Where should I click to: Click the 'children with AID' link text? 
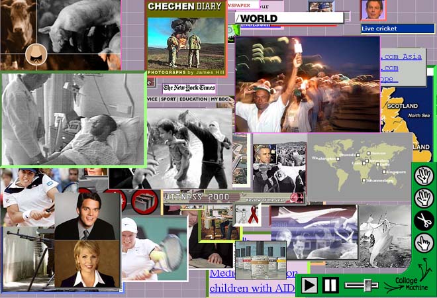click(252, 288)
